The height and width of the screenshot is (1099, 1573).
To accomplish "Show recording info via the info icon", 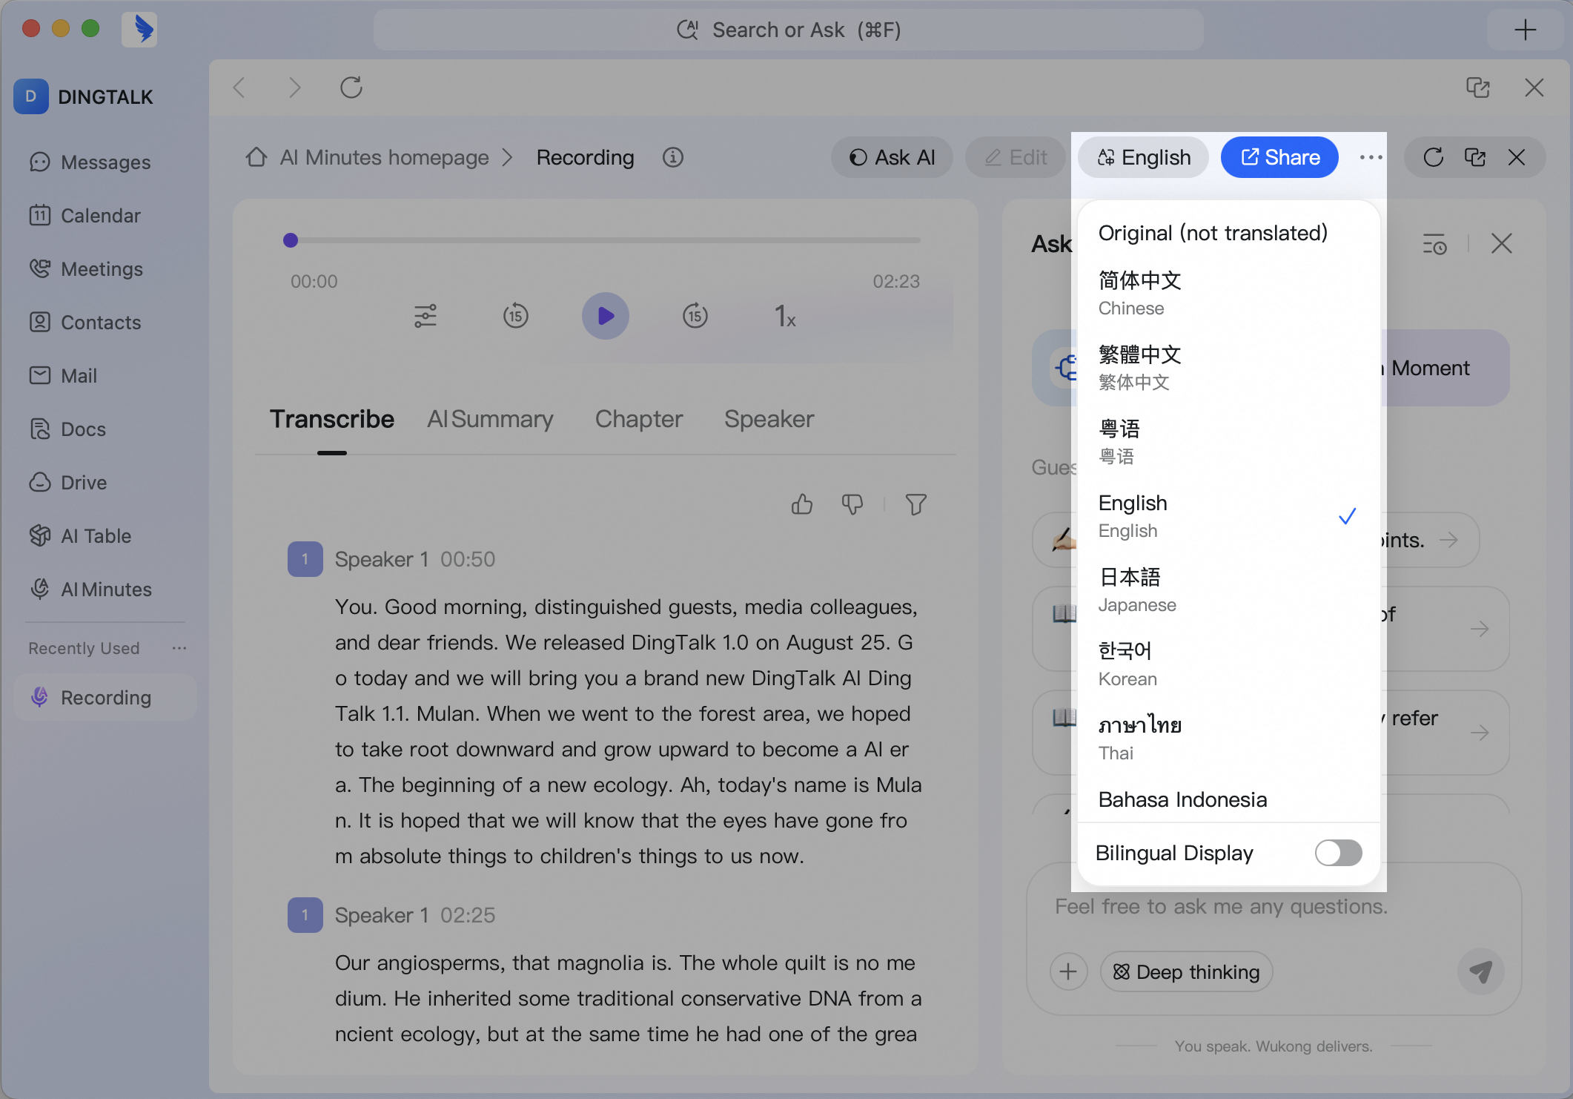I will click(673, 157).
